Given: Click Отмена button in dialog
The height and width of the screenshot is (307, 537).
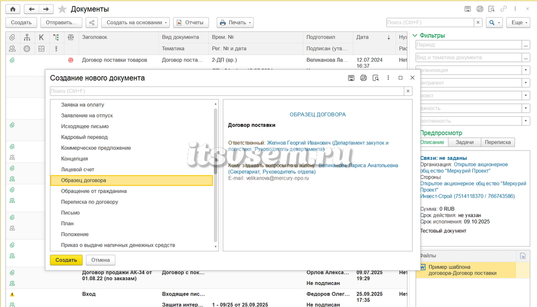Looking at the screenshot, I should [100, 260].
